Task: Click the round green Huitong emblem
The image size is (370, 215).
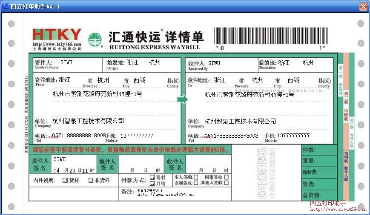Action: tap(95, 40)
